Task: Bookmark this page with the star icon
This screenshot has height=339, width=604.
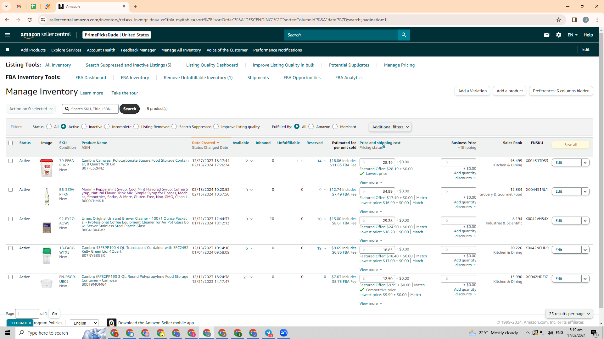Action: click(x=559, y=20)
